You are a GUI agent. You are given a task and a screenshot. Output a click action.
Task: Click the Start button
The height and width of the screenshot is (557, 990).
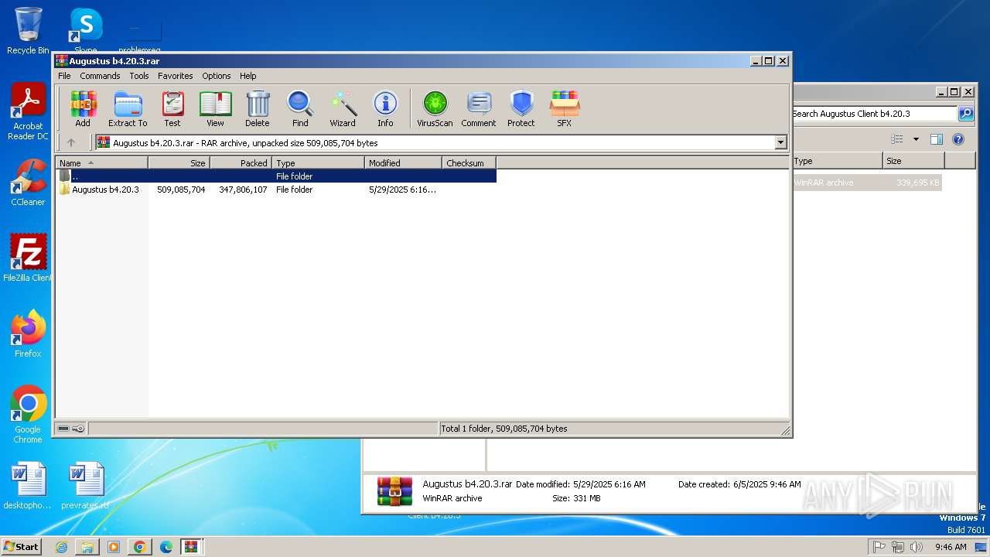(22, 546)
